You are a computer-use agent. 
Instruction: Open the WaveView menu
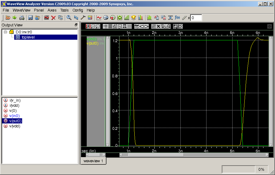(22, 10)
